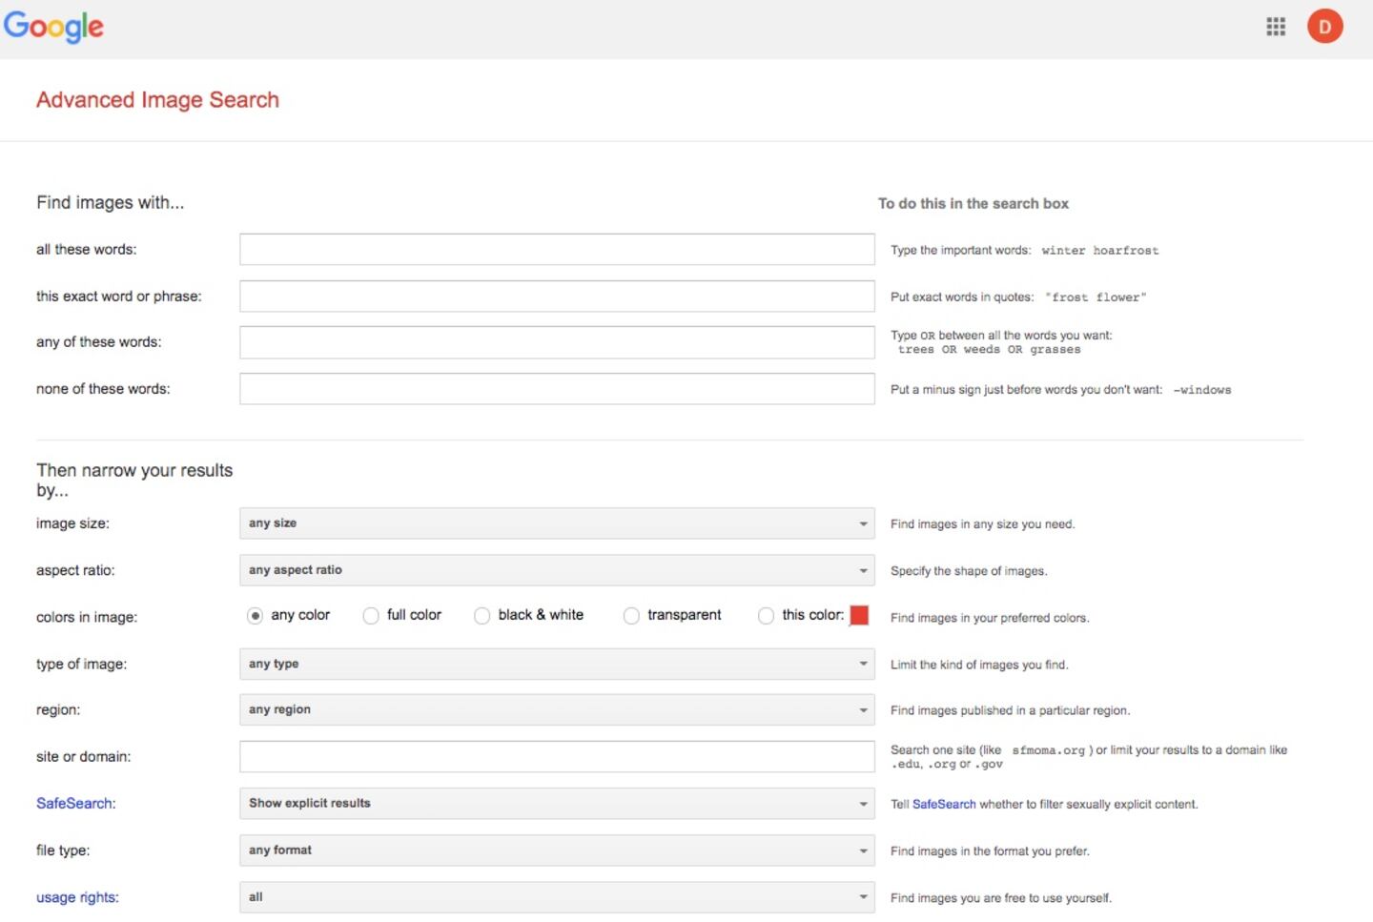The height and width of the screenshot is (922, 1373).
Task: Open the any size dropdown
Action: [x=557, y=523]
